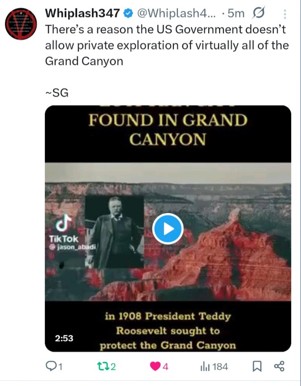Click the blue verified badge
The image size is (301, 386).
[127, 14]
